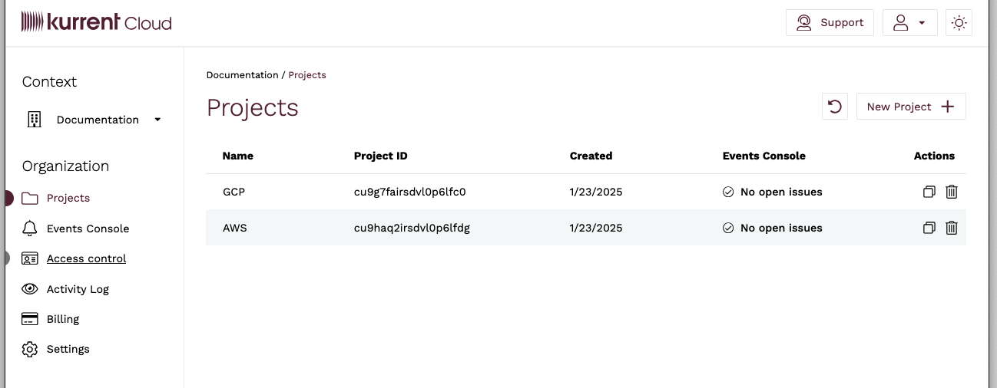
Task: Open Events Console in the sidebar
Action: pyautogui.click(x=88, y=229)
